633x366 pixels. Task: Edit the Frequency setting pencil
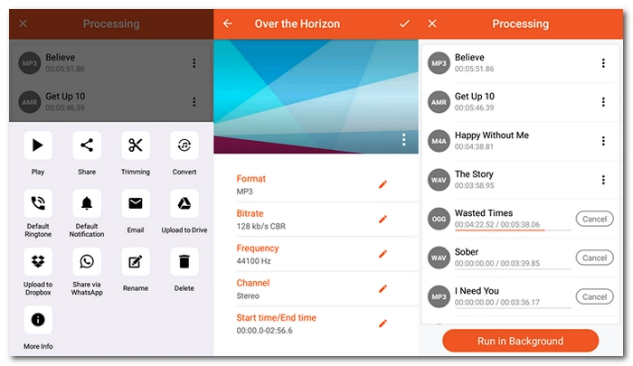click(383, 254)
